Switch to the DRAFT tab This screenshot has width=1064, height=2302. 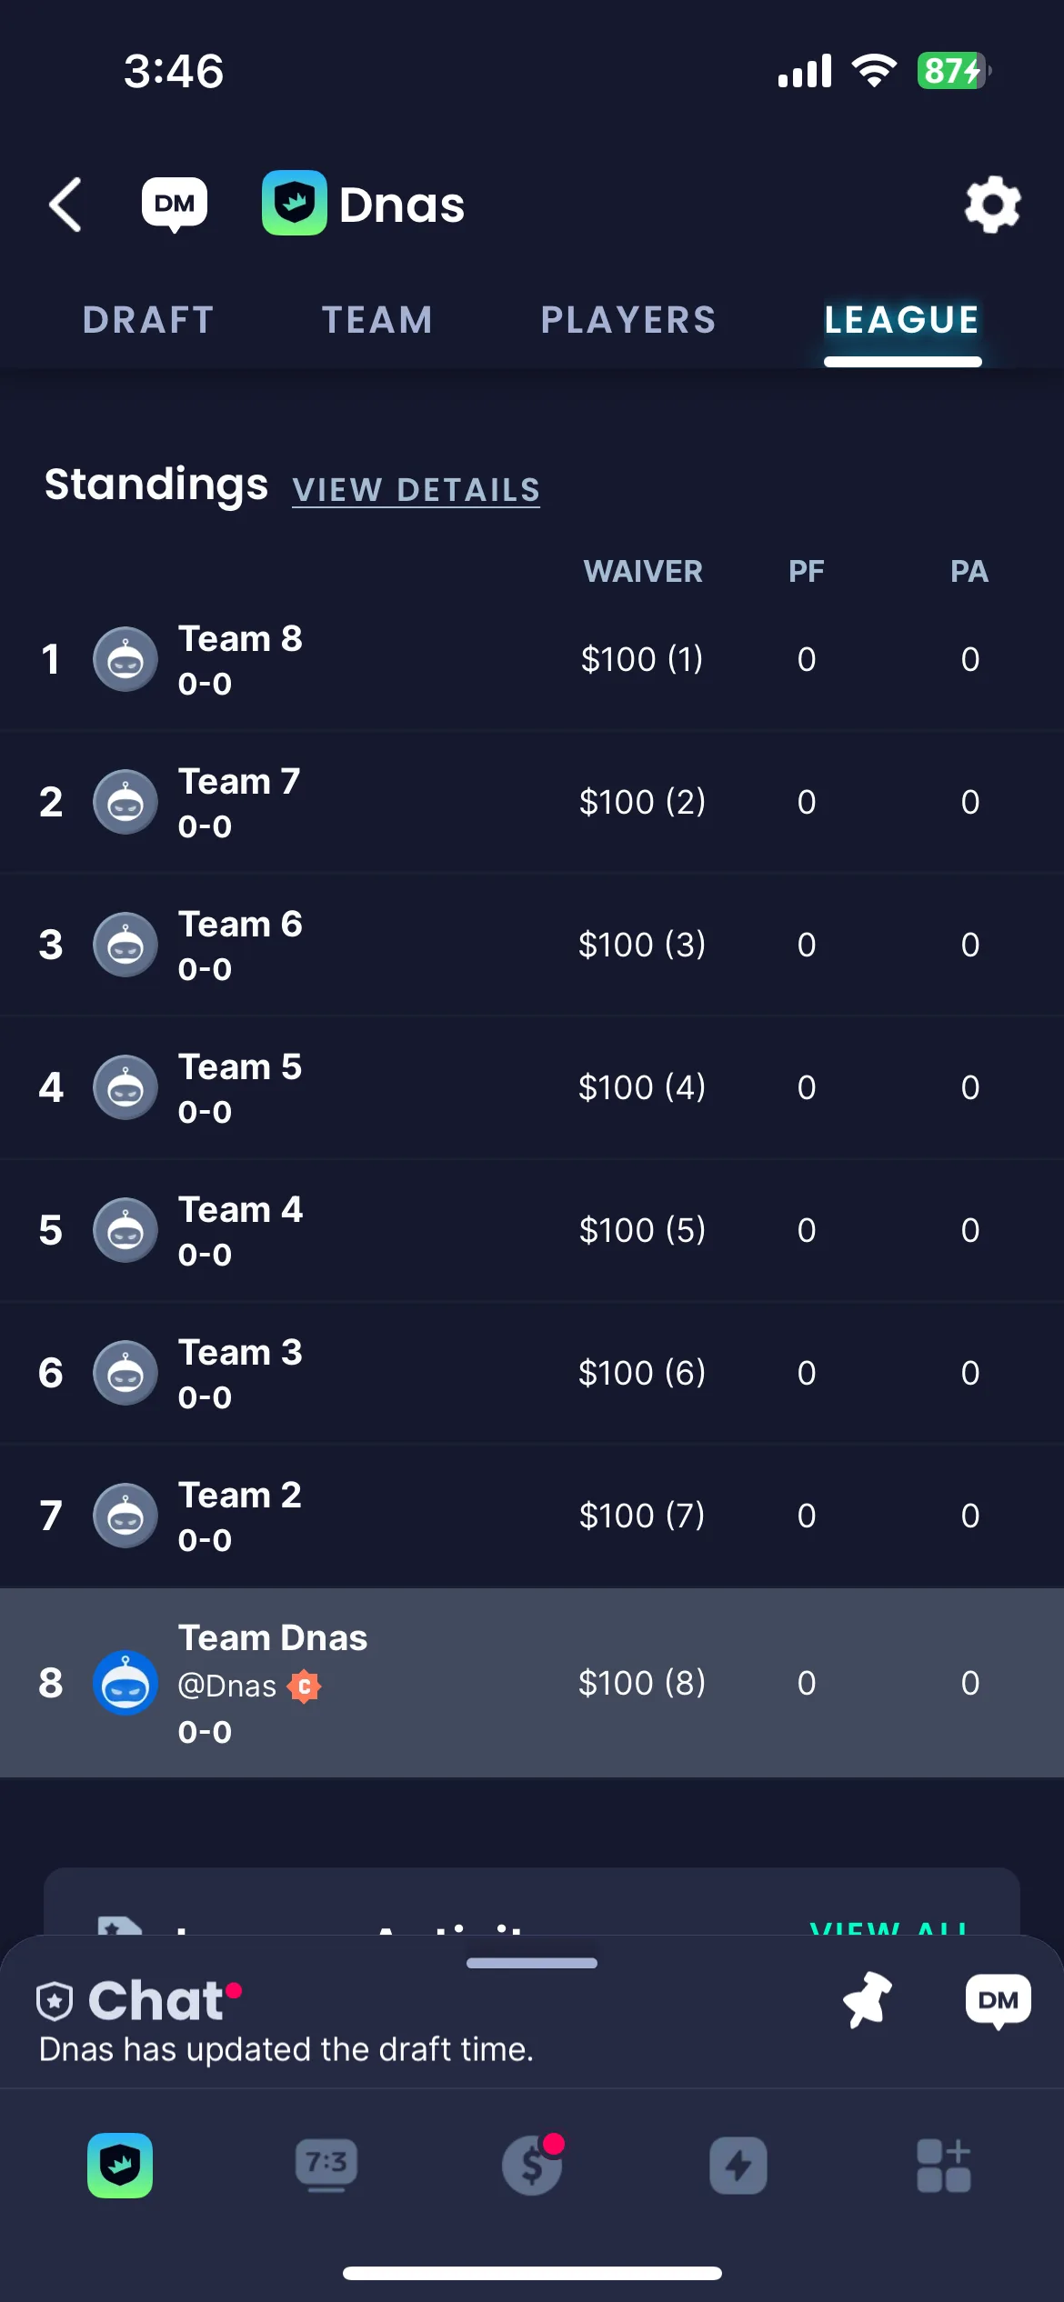148,320
